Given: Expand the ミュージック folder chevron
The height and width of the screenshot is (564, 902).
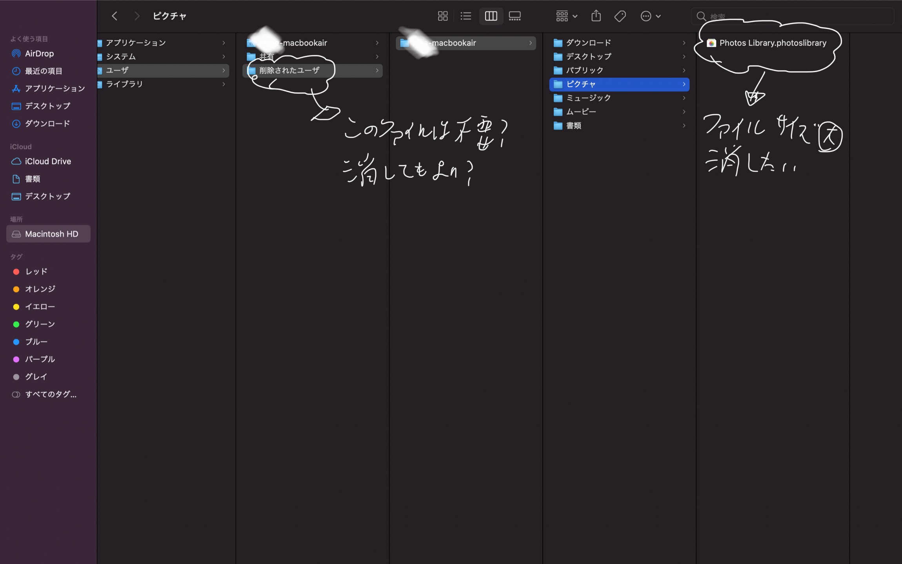Looking at the screenshot, I should tap(684, 98).
